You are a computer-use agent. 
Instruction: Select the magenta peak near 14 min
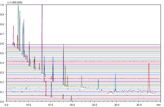tap(46, 89)
